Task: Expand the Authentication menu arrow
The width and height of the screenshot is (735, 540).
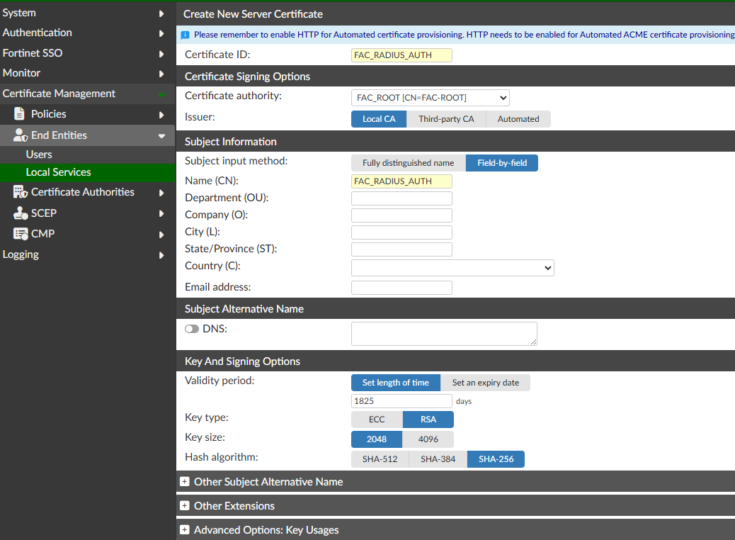Action: pos(161,33)
